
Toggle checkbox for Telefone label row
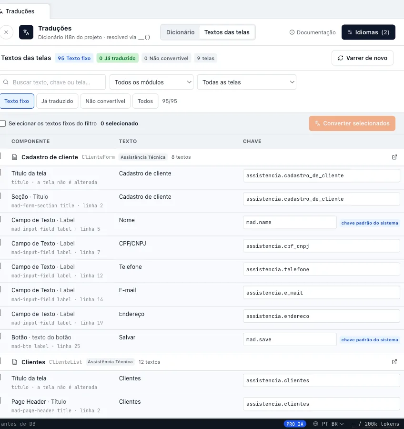click(0, 266)
